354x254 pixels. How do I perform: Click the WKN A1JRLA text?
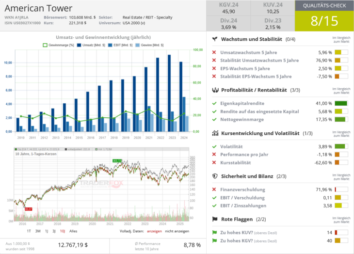[16, 17]
